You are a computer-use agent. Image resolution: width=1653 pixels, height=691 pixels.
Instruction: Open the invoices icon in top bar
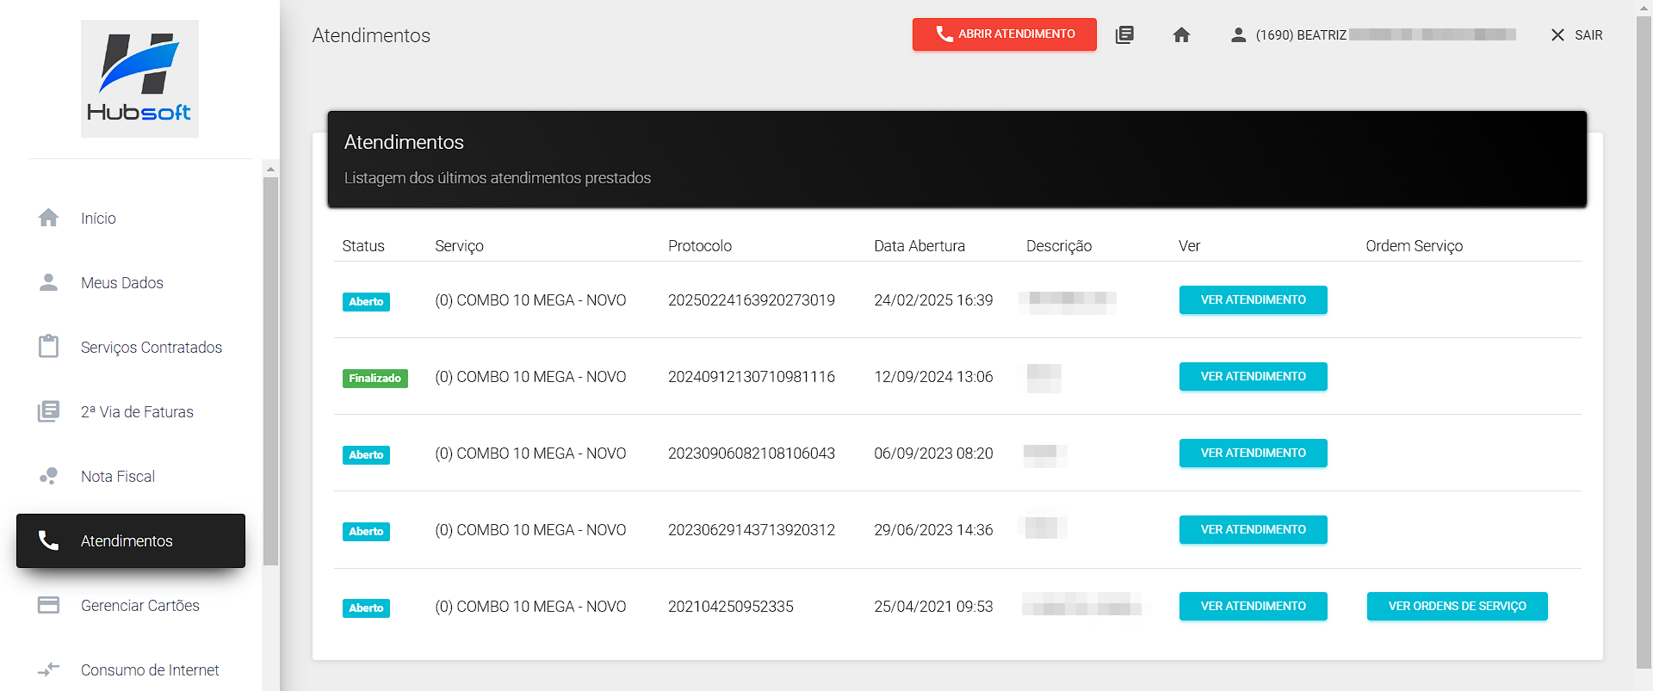click(x=1124, y=34)
